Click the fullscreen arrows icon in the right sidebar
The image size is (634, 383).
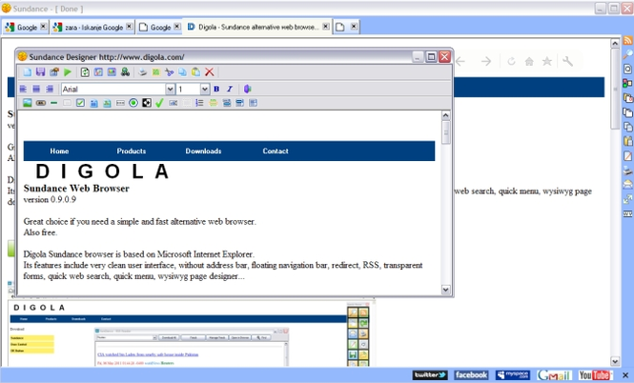[627, 199]
